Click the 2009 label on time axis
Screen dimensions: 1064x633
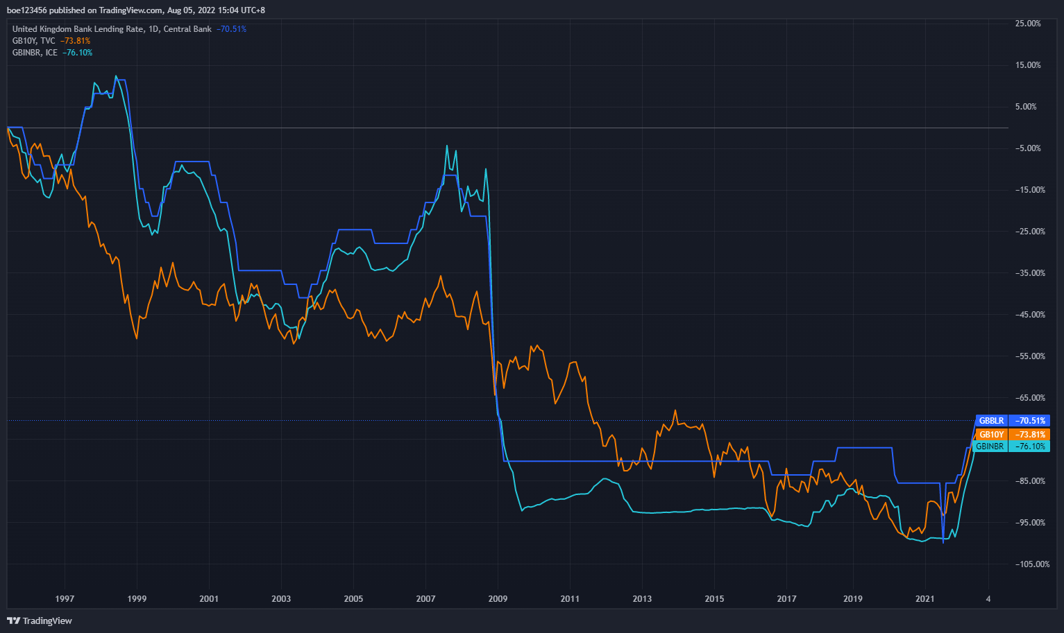pos(498,599)
